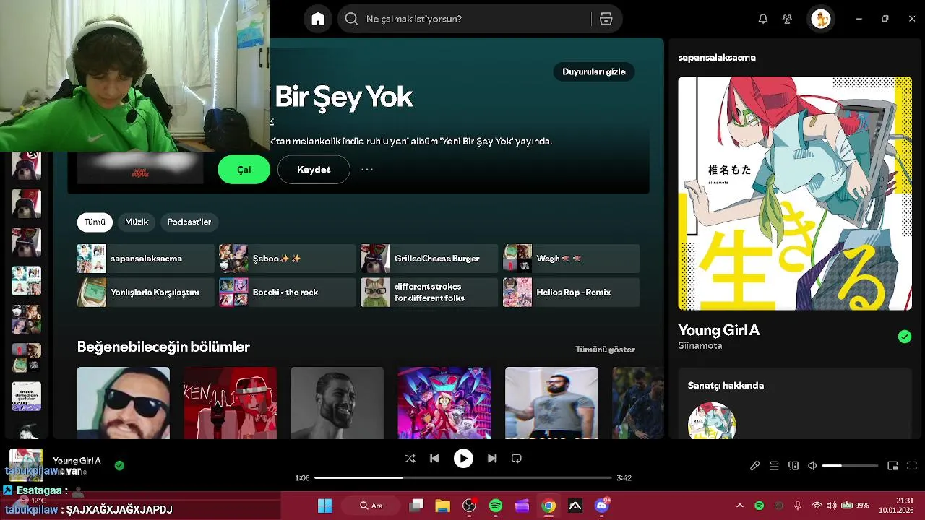The width and height of the screenshot is (925, 520).
Task: Hide announcements with 'Duyuruları gizle'
Action: [593, 71]
